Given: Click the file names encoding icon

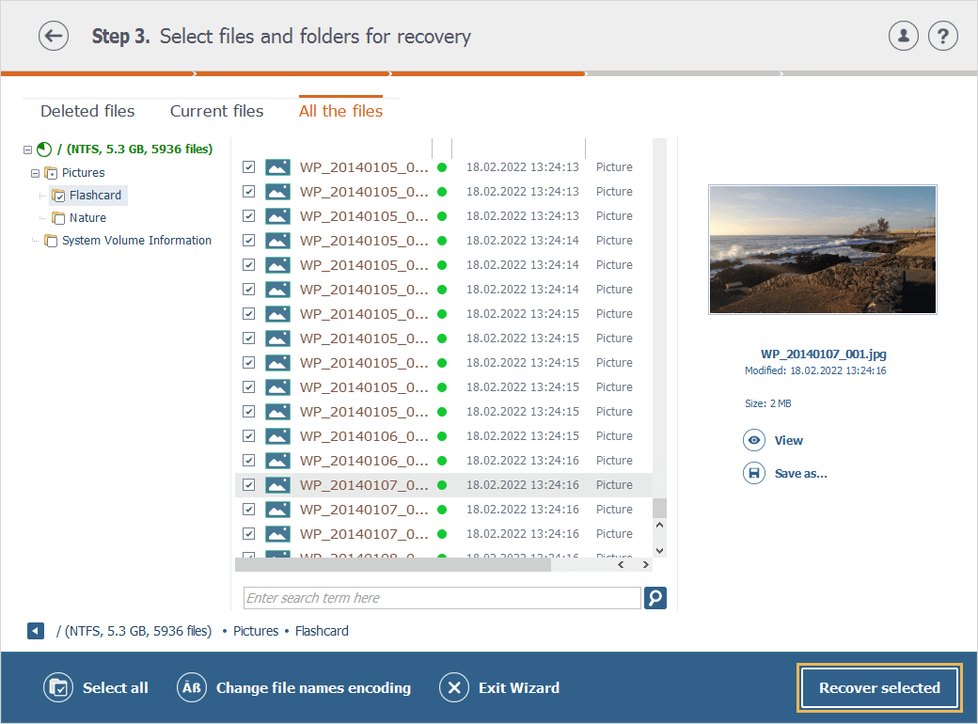Looking at the screenshot, I should (x=192, y=688).
